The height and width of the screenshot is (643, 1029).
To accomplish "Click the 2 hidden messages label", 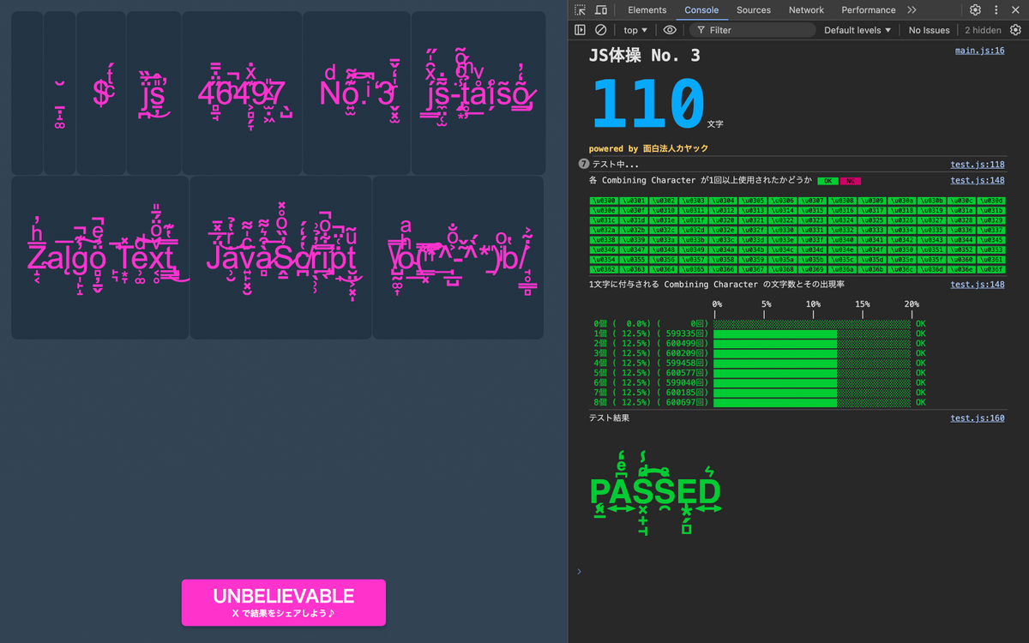I will point(983,30).
